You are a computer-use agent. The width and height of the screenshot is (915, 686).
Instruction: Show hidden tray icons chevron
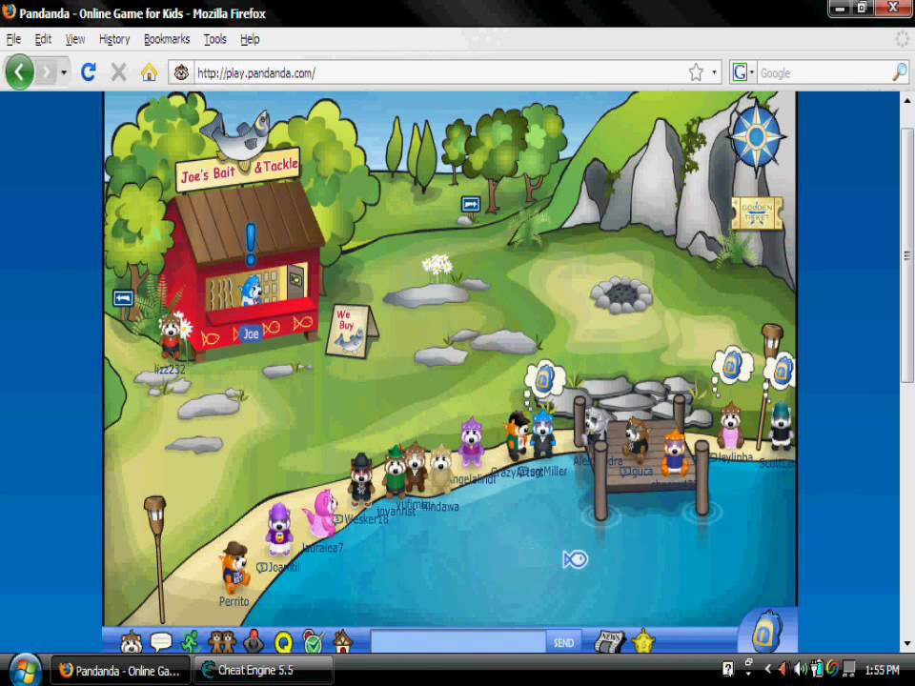(x=768, y=670)
